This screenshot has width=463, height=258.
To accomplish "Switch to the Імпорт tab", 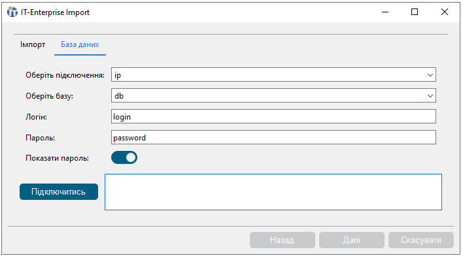I will pos(33,44).
